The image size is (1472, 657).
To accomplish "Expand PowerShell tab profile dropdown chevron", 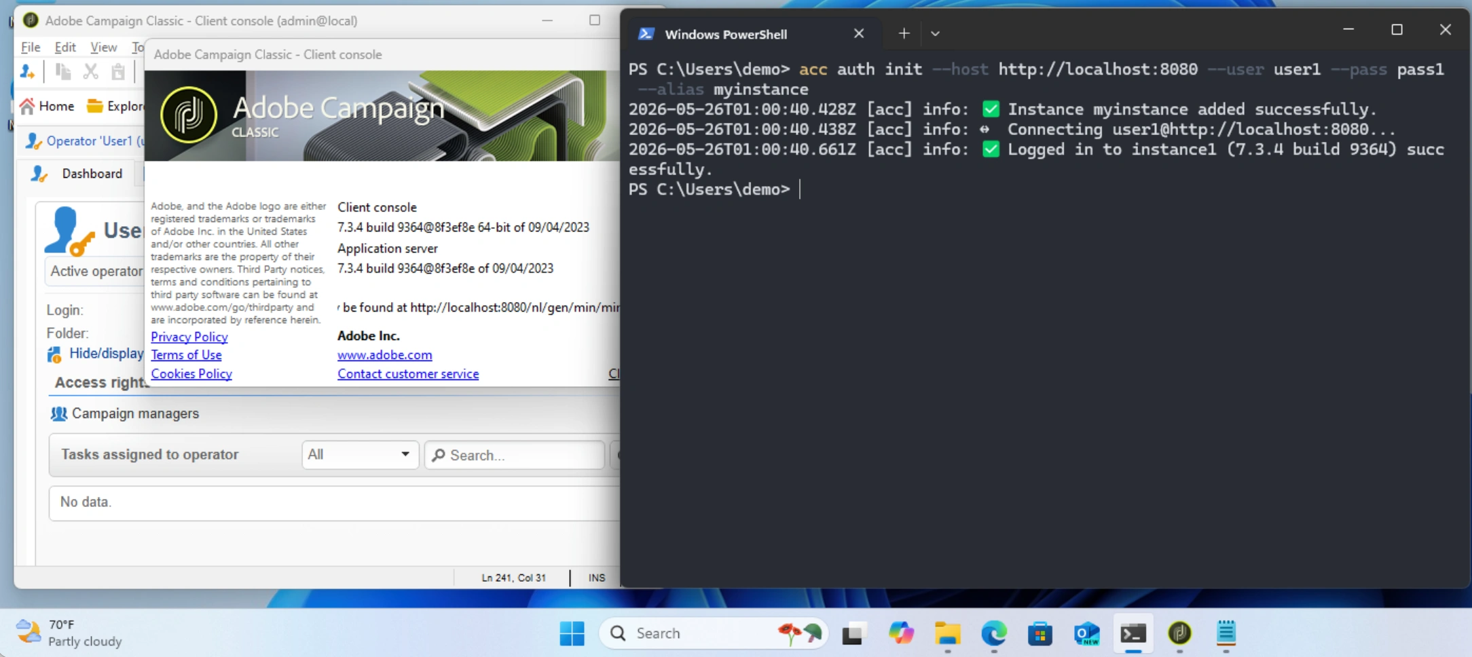I will click(935, 33).
